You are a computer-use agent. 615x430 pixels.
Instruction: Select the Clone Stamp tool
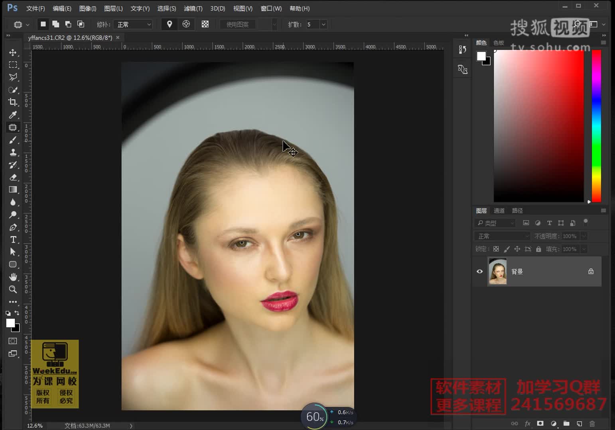click(13, 152)
